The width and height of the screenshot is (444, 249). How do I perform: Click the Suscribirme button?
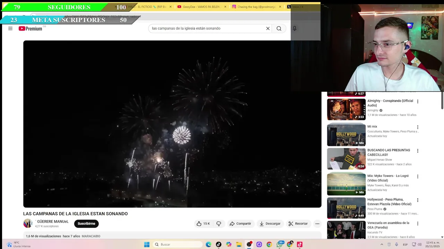(x=86, y=224)
